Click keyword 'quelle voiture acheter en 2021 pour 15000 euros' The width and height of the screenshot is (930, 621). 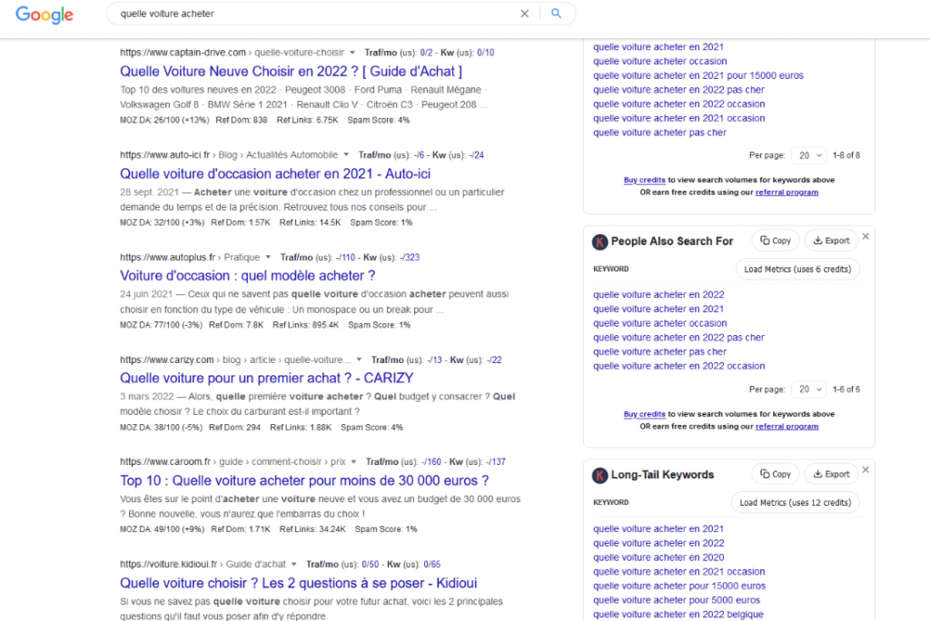click(x=698, y=75)
